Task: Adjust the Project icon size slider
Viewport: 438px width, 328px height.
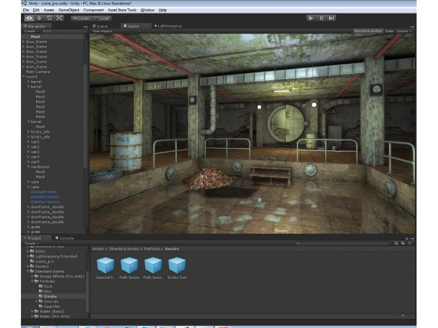Action: 402,316
